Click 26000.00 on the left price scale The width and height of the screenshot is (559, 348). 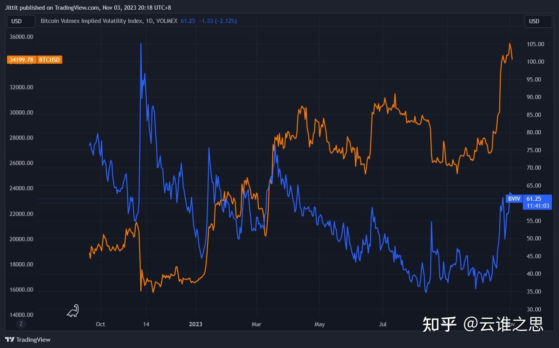[21, 163]
